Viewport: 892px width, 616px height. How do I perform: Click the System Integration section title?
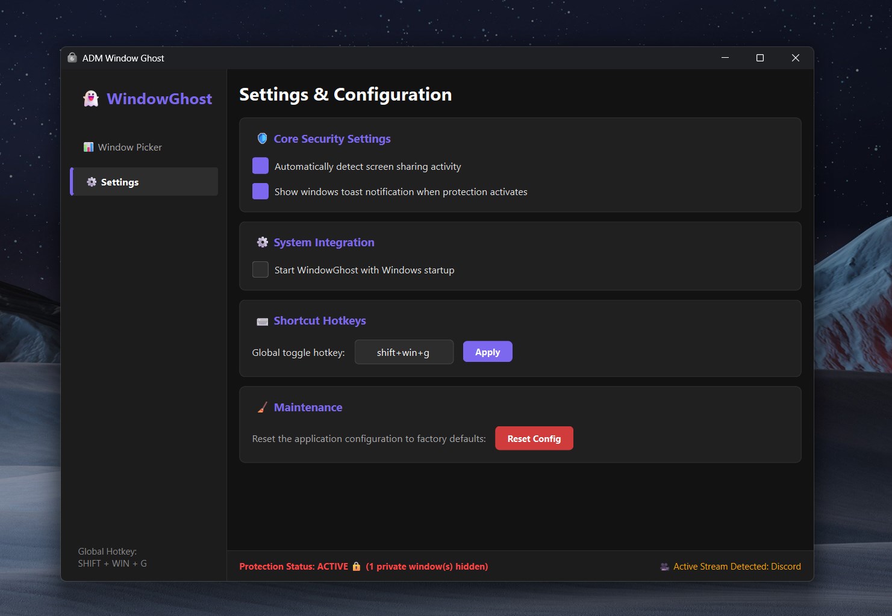pyautogui.click(x=324, y=243)
